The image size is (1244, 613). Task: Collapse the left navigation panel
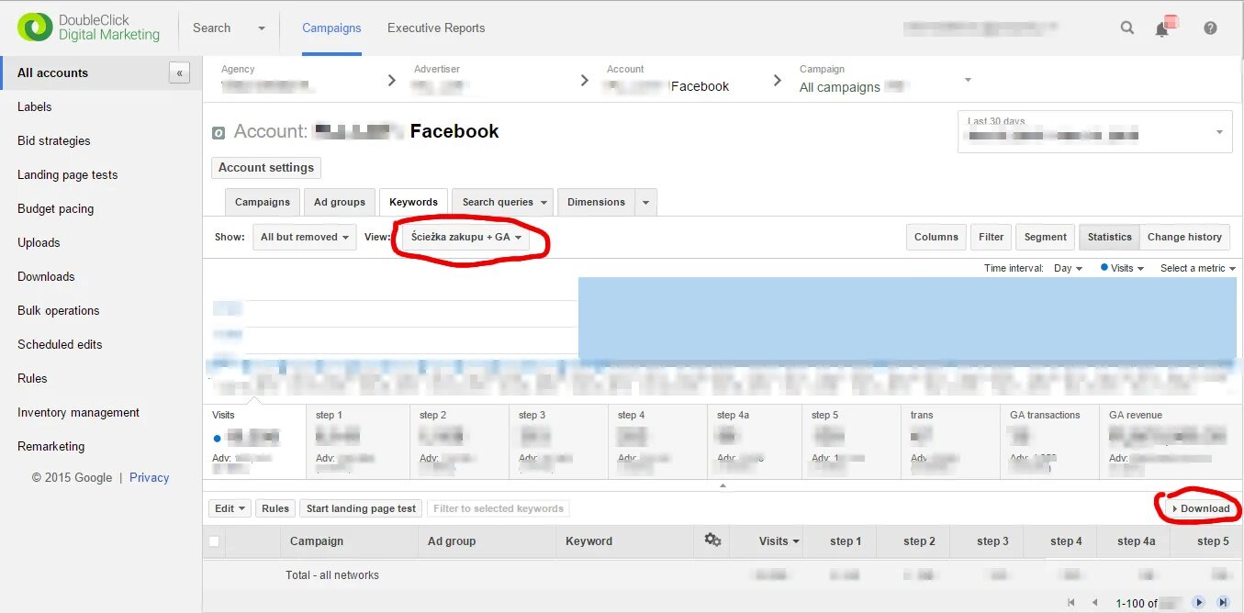(x=179, y=73)
